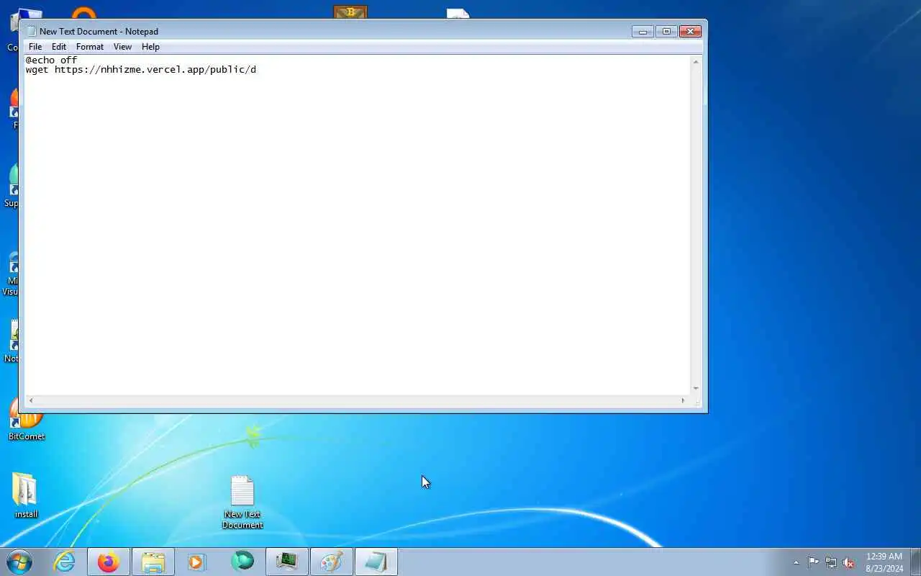Minimize the Notepad window
The height and width of the screenshot is (576, 921).
point(643,31)
